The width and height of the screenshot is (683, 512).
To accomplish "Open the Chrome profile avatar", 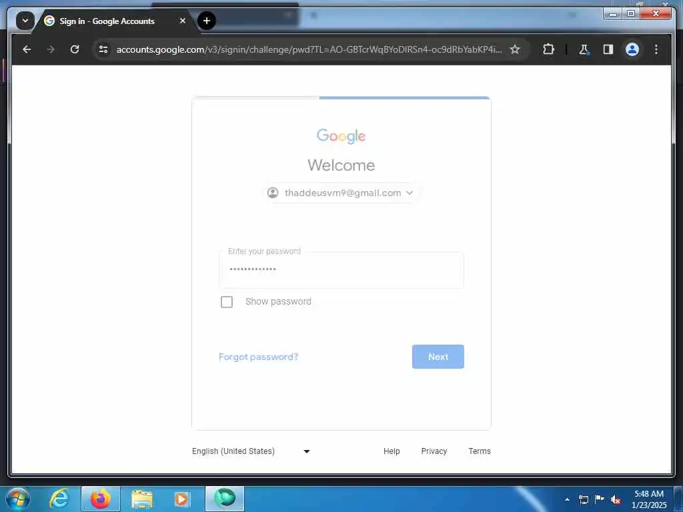I will [632, 49].
